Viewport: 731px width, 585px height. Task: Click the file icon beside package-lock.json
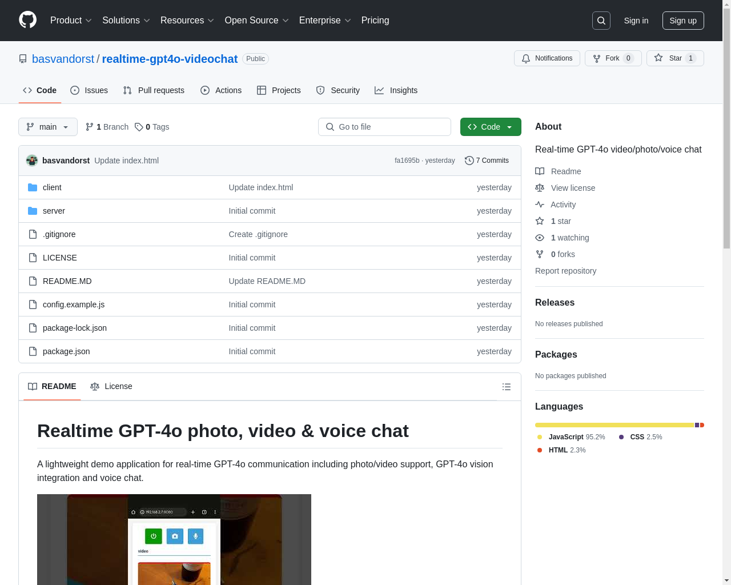coord(33,328)
